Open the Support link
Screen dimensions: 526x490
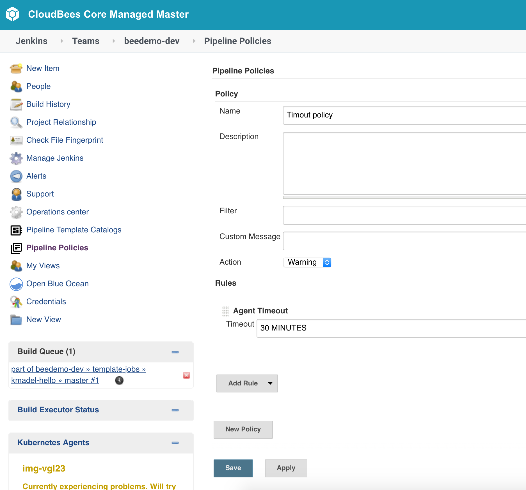coord(40,194)
